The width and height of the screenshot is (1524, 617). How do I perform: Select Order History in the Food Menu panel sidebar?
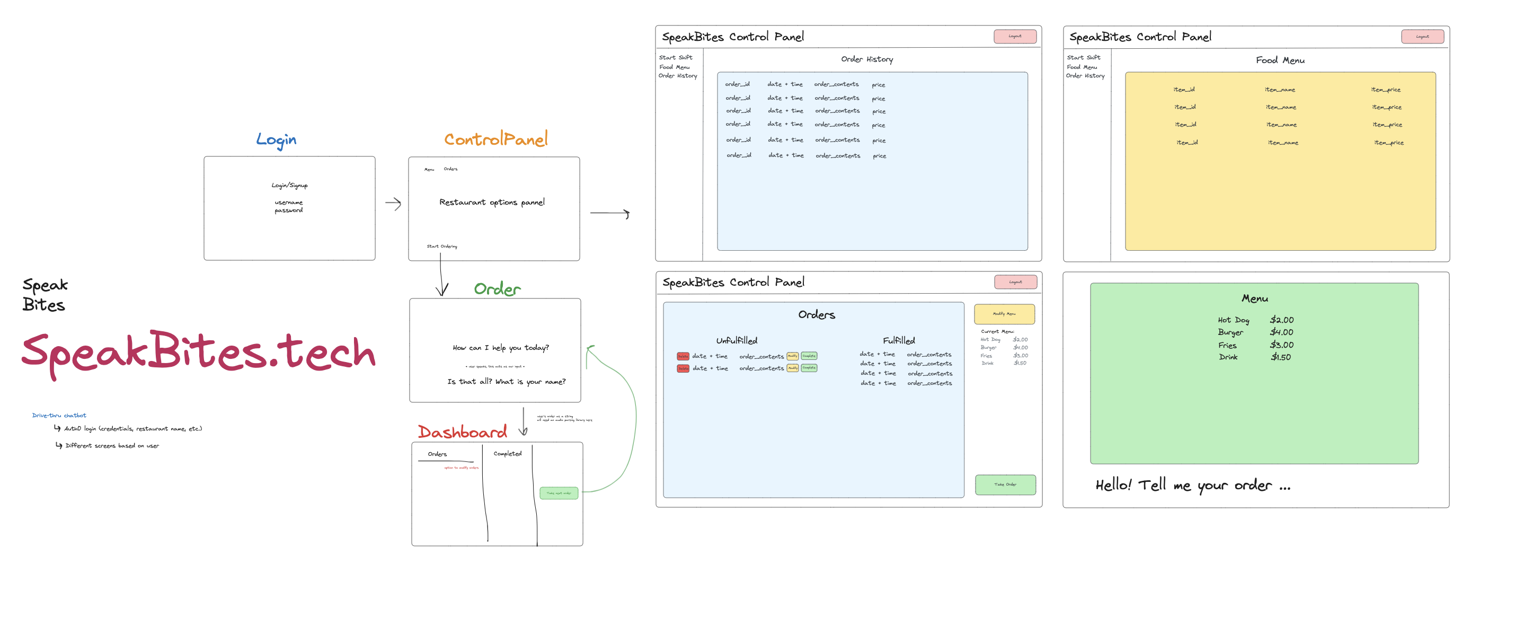[x=1085, y=76]
